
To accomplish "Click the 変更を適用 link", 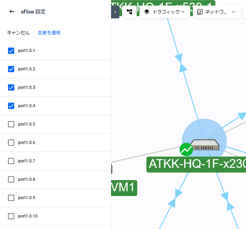I will [49, 33].
